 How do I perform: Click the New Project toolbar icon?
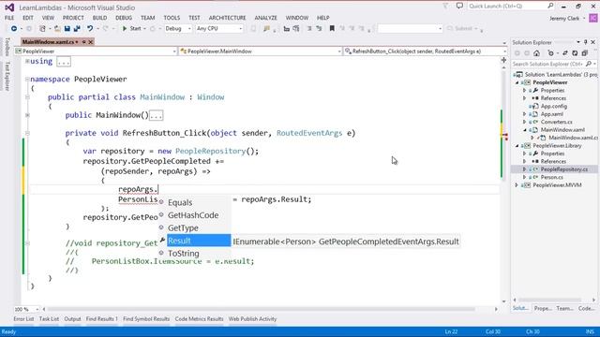pyautogui.click(x=42, y=29)
